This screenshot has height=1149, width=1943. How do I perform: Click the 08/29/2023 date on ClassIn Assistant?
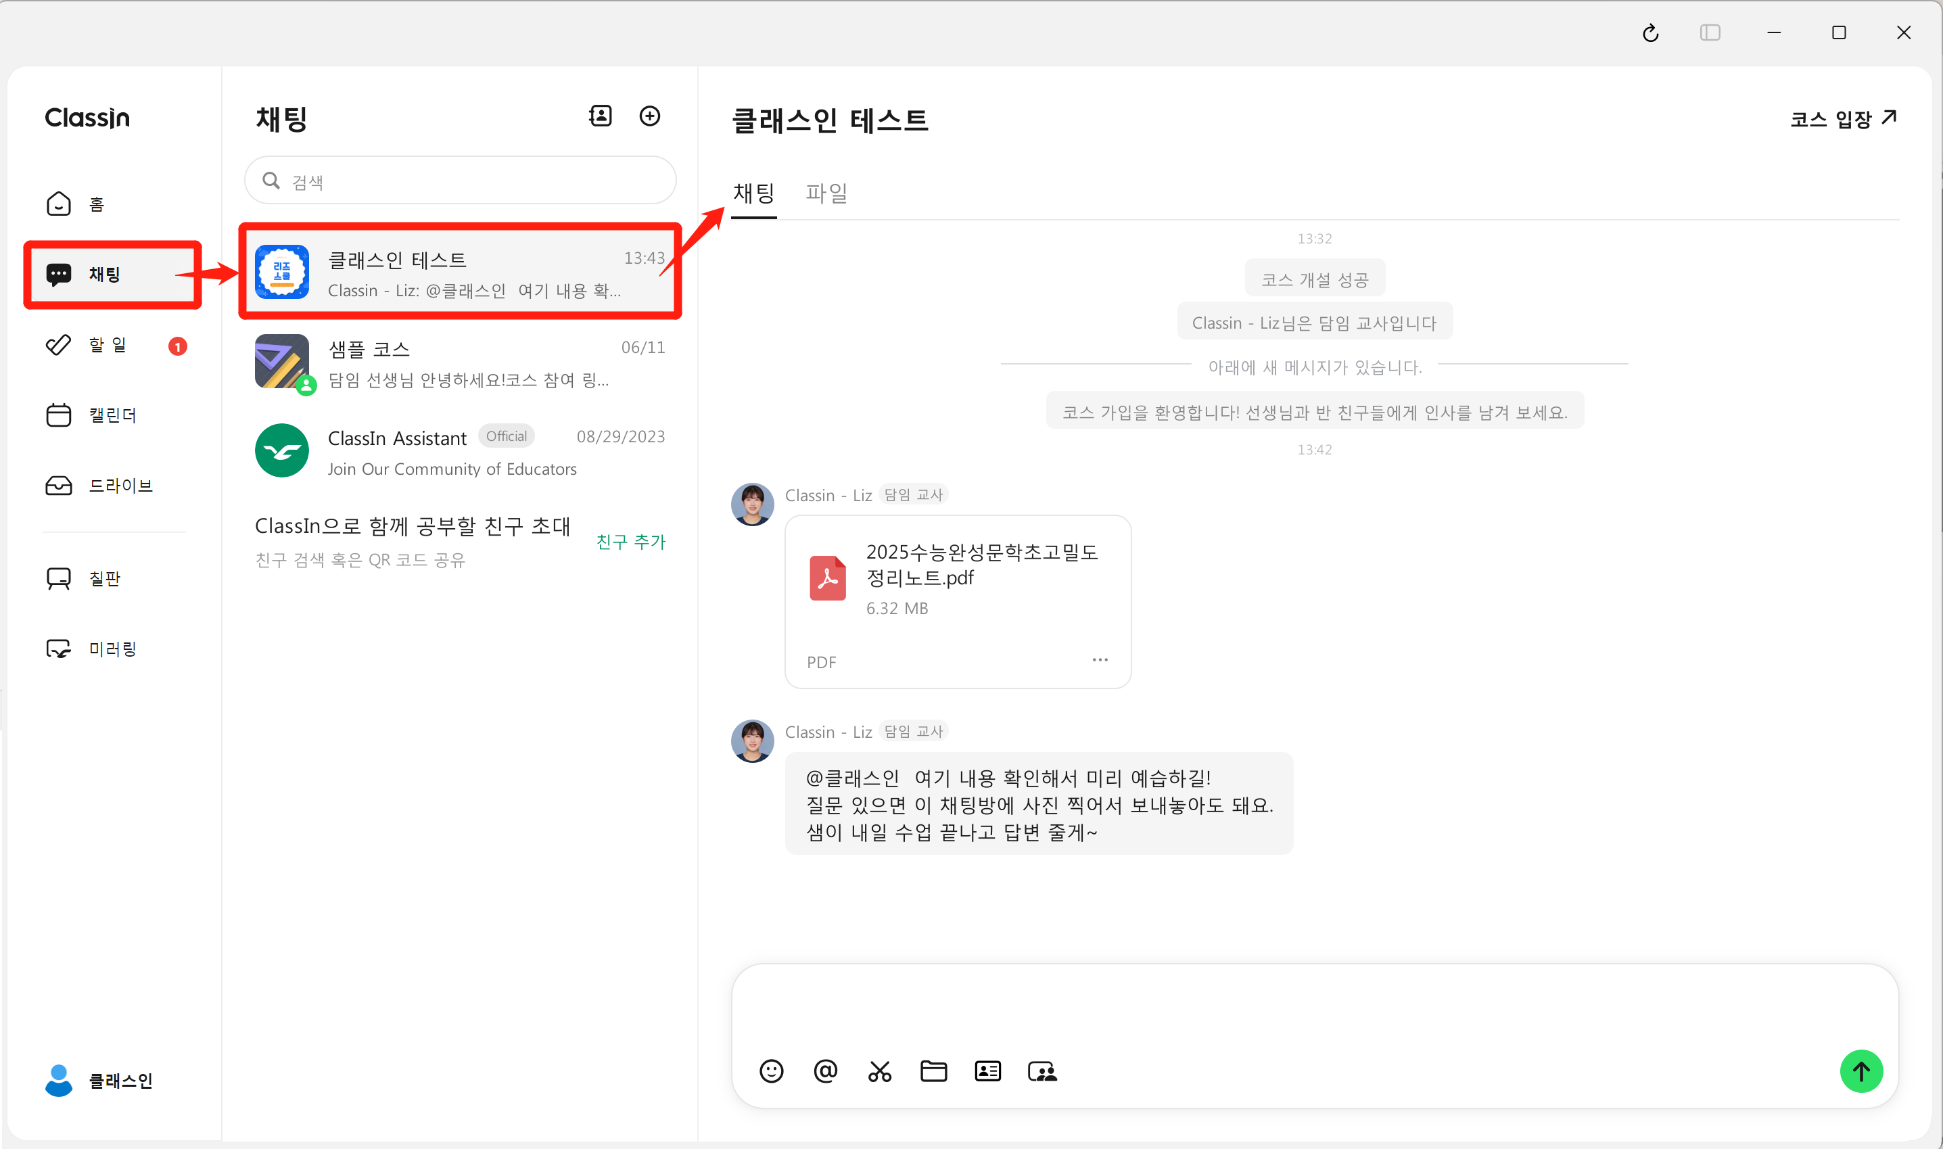click(x=620, y=437)
